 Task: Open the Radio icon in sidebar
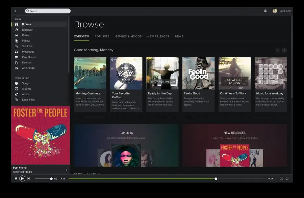[17, 35]
